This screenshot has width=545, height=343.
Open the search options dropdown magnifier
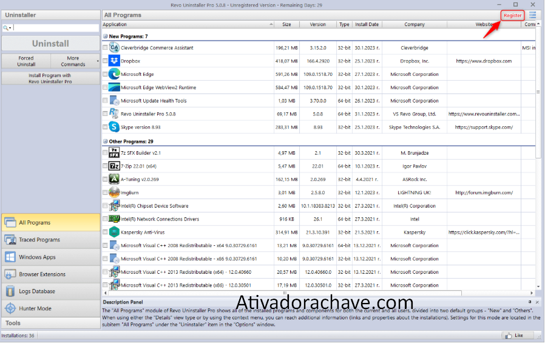click(7, 28)
